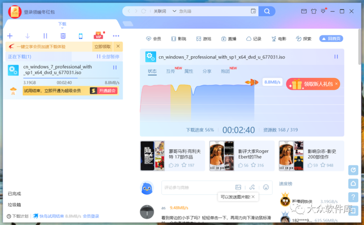Click the search magnifier button
The image size is (364, 225).
point(267,11)
